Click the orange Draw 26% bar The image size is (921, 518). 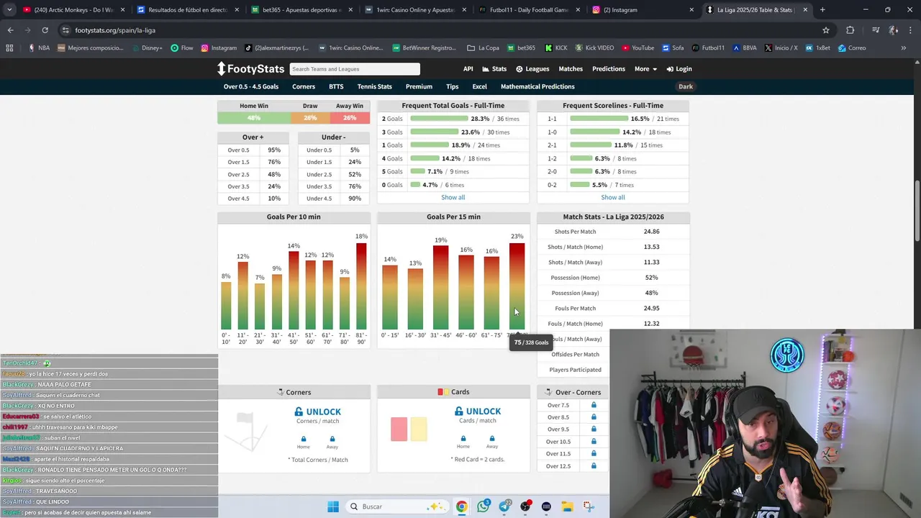tap(310, 118)
